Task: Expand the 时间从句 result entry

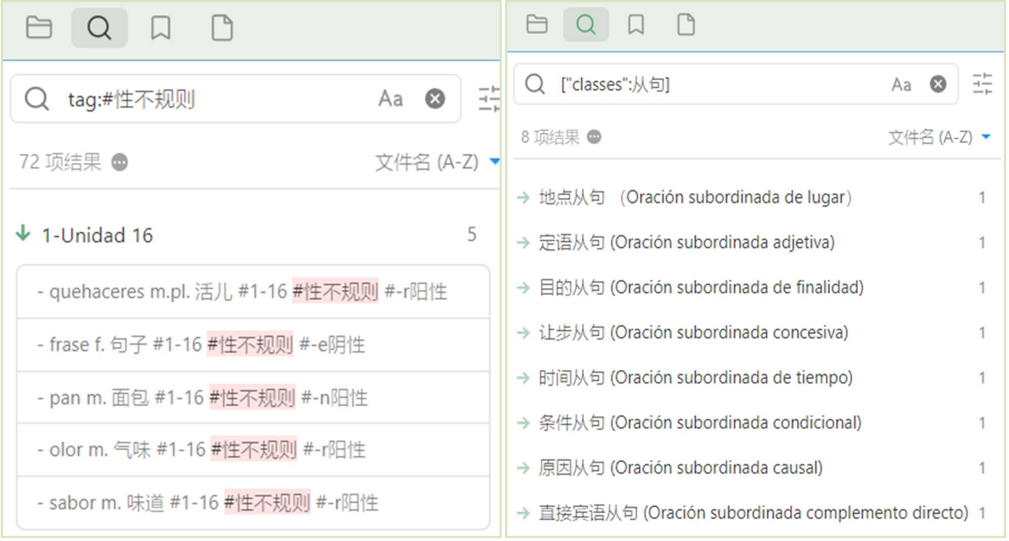Action: [524, 378]
